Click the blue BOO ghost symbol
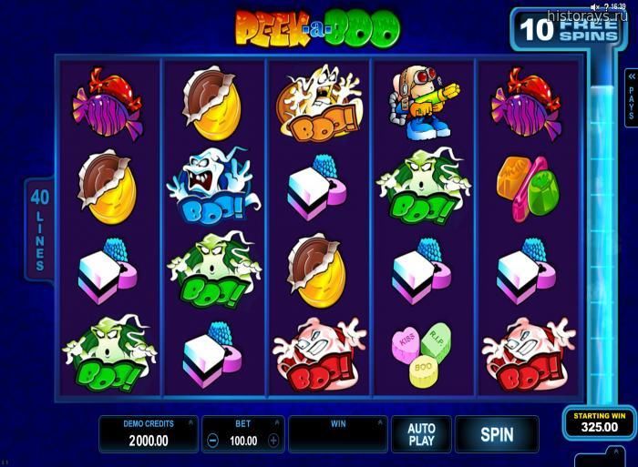The image size is (638, 467). [213, 187]
